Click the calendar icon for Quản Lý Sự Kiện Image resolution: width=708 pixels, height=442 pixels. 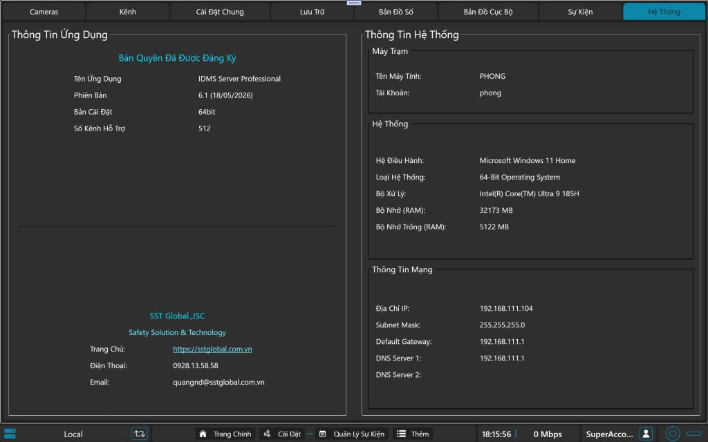(x=322, y=434)
